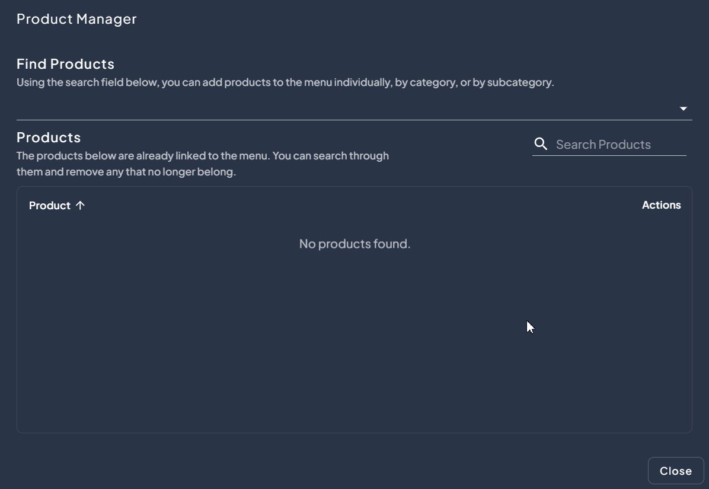Focus the Find Products autocomplete field
This screenshot has width=709, height=489.
(x=344, y=108)
